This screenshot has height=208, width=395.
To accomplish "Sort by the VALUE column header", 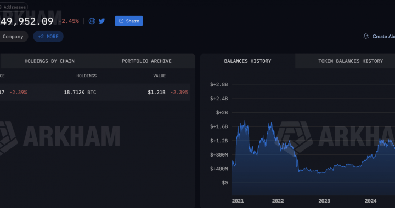I will coord(160,76).
